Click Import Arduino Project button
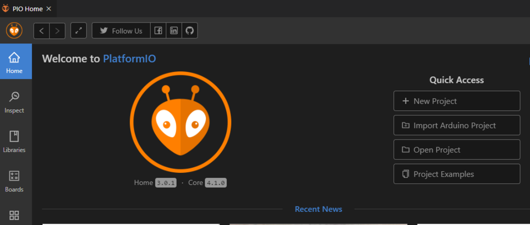Image resolution: width=530 pixels, height=225 pixels. tap(456, 125)
